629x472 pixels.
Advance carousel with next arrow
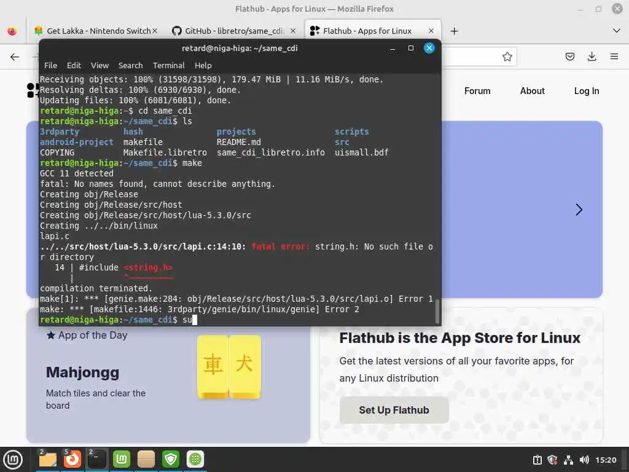(579, 210)
